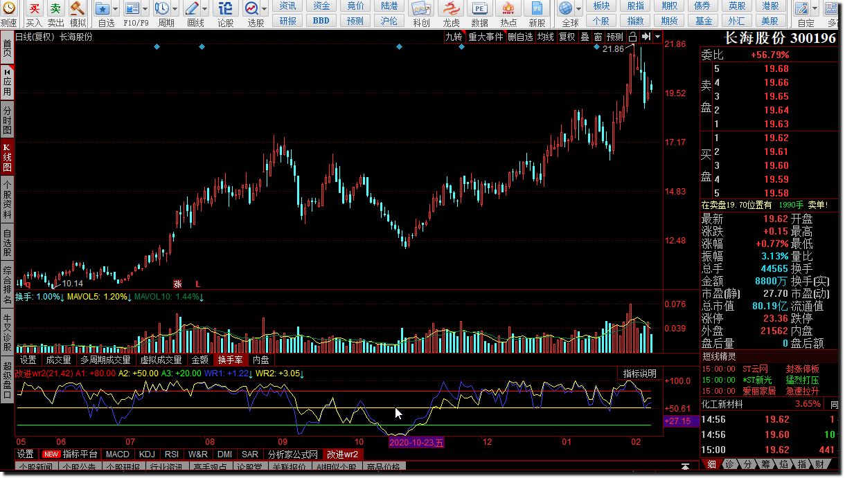
Task: Expand the 画线 drawing dropdown arrow
Action: 205,9
